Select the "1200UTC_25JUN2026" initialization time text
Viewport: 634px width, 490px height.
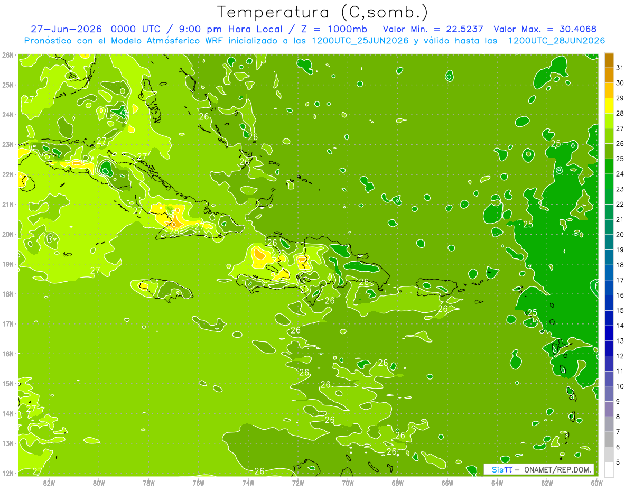(360, 41)
